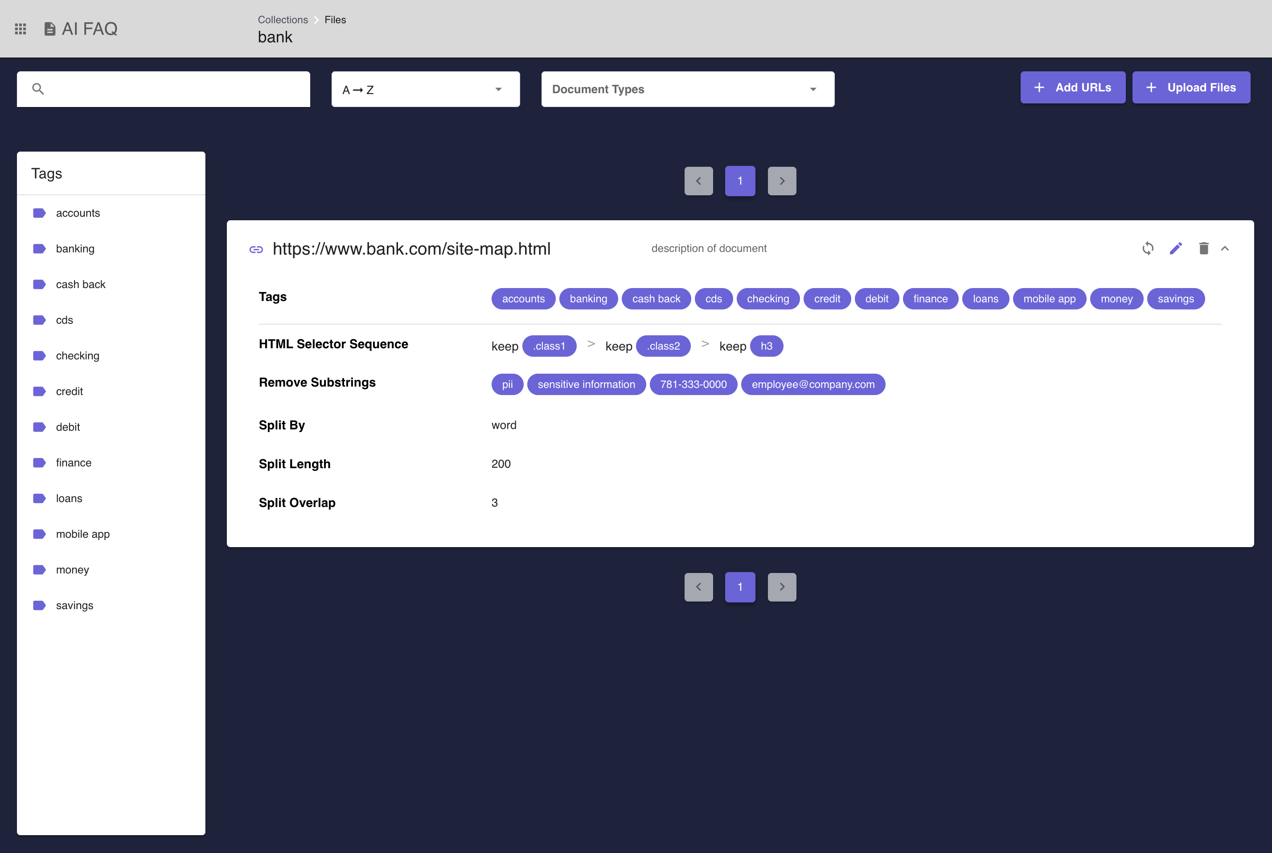Click the 'description of document' text
The image size is (1272, 853).
coord(709,249)
